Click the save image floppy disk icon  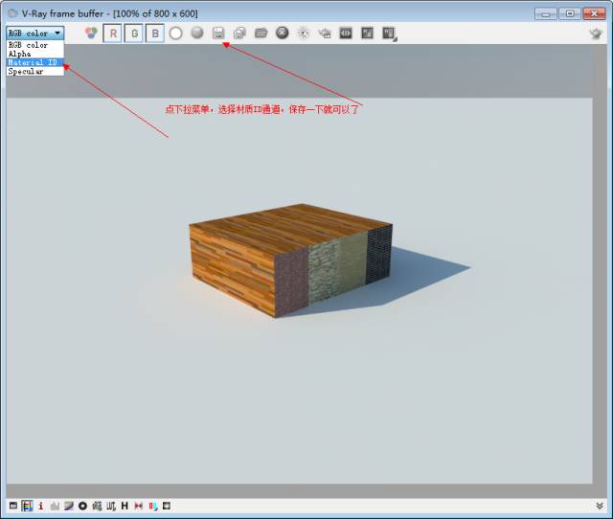(x=218, y=33)
